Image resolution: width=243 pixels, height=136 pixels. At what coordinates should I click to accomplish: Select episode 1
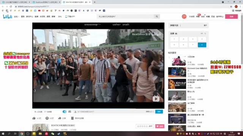pyautogui.click(x=174, y=39)
